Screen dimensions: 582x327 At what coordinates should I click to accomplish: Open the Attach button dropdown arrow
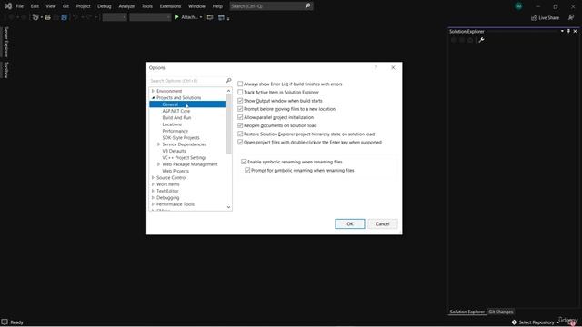201,17
